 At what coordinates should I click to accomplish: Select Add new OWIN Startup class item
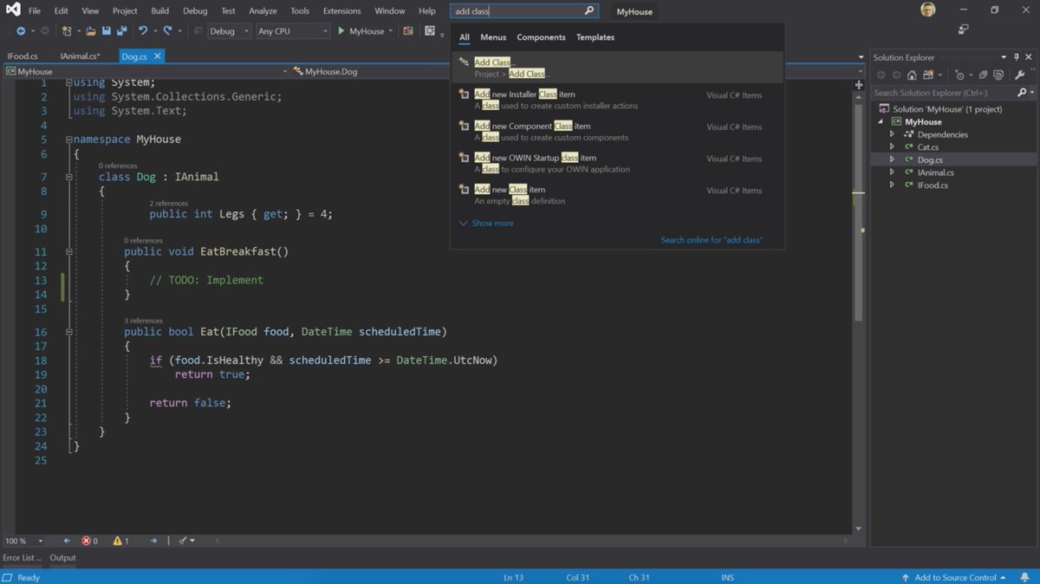pos(617,163)
